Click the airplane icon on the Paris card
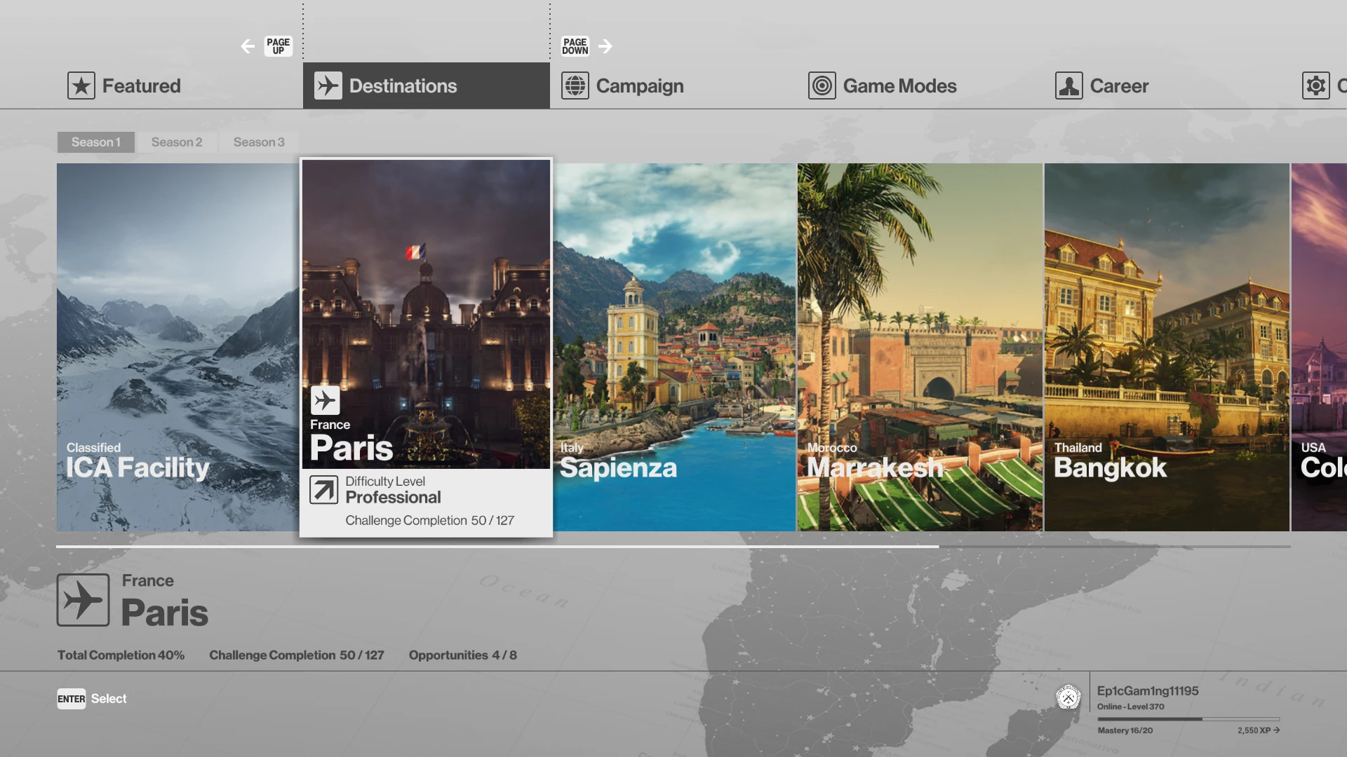1347x757 pixels. click(x=326, y=400)
